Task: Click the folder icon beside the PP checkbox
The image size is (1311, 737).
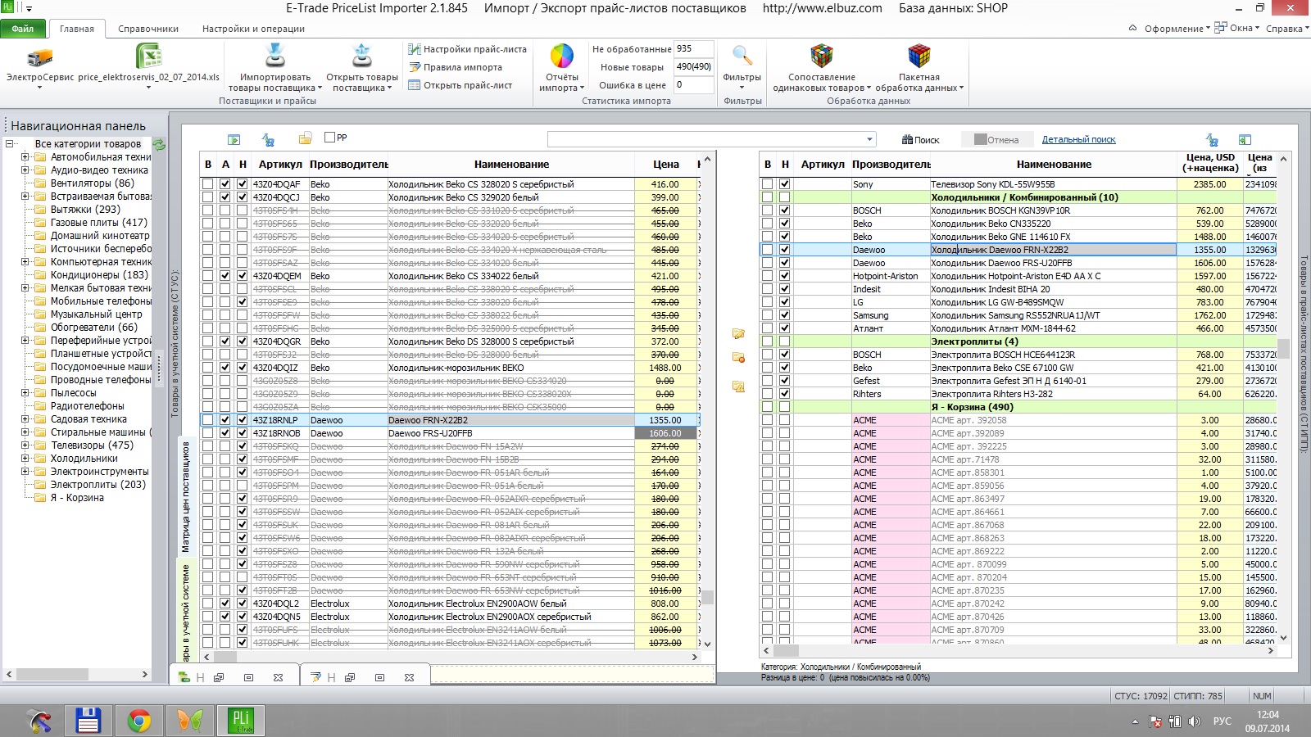Action: (x=305, y=138)
